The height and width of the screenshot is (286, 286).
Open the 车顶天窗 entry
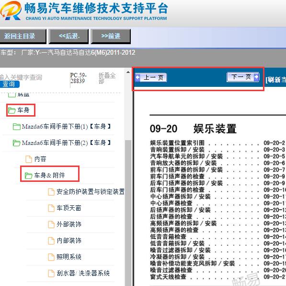tap(69, 208)
